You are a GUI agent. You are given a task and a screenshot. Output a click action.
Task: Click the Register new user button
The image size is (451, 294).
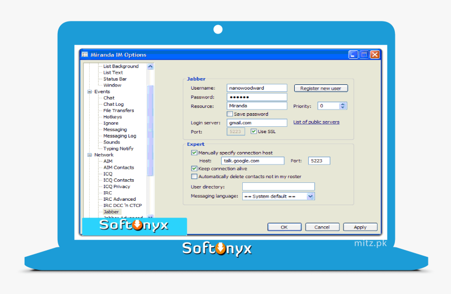[321, 88]
